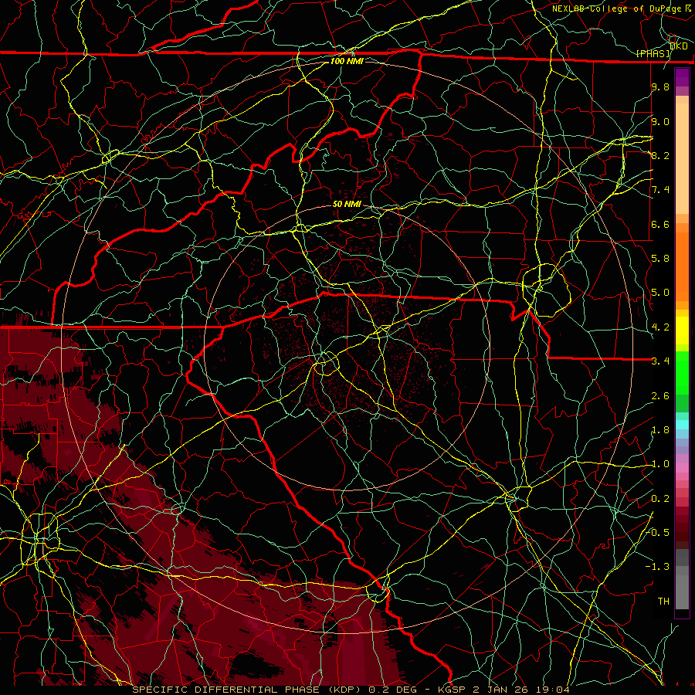Click the 1.8 value on the color scale
Image resolution: width=695 pixels, height=695 pixels.
(660, 430)
